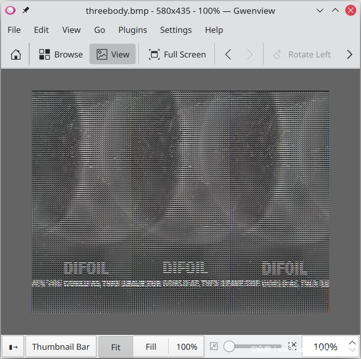Enter Full Screen mode
Image resolution: width=361 pixels, height=359 pixels.
pyautogui.click(x=177, y=54)
